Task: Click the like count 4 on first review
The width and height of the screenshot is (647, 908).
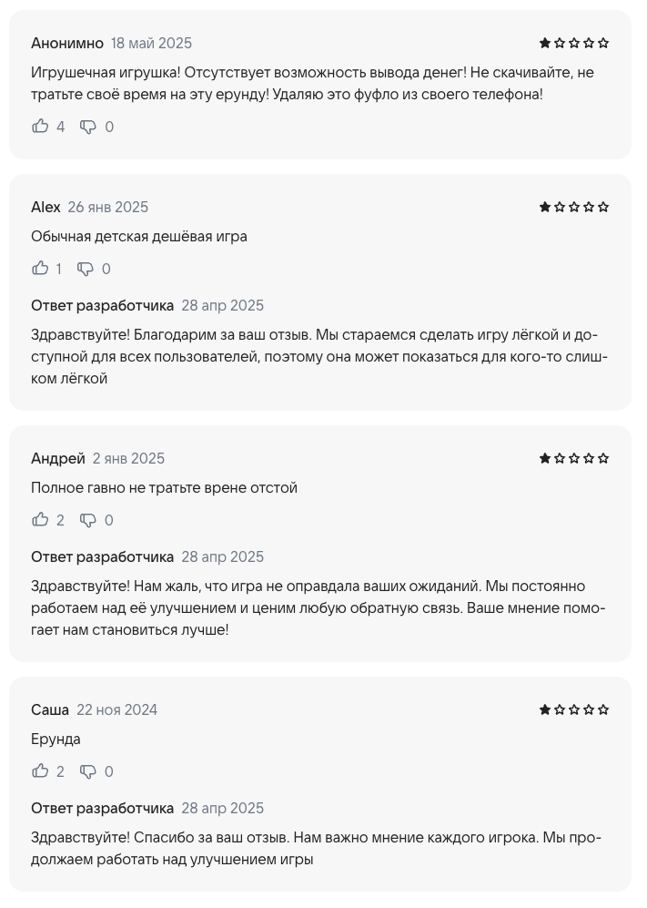Action: point(60,127)
